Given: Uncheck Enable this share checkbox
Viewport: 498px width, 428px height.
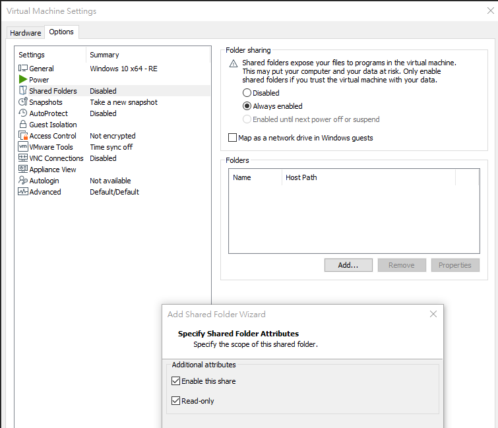Looking at the screenshot, I should [175, 381].
